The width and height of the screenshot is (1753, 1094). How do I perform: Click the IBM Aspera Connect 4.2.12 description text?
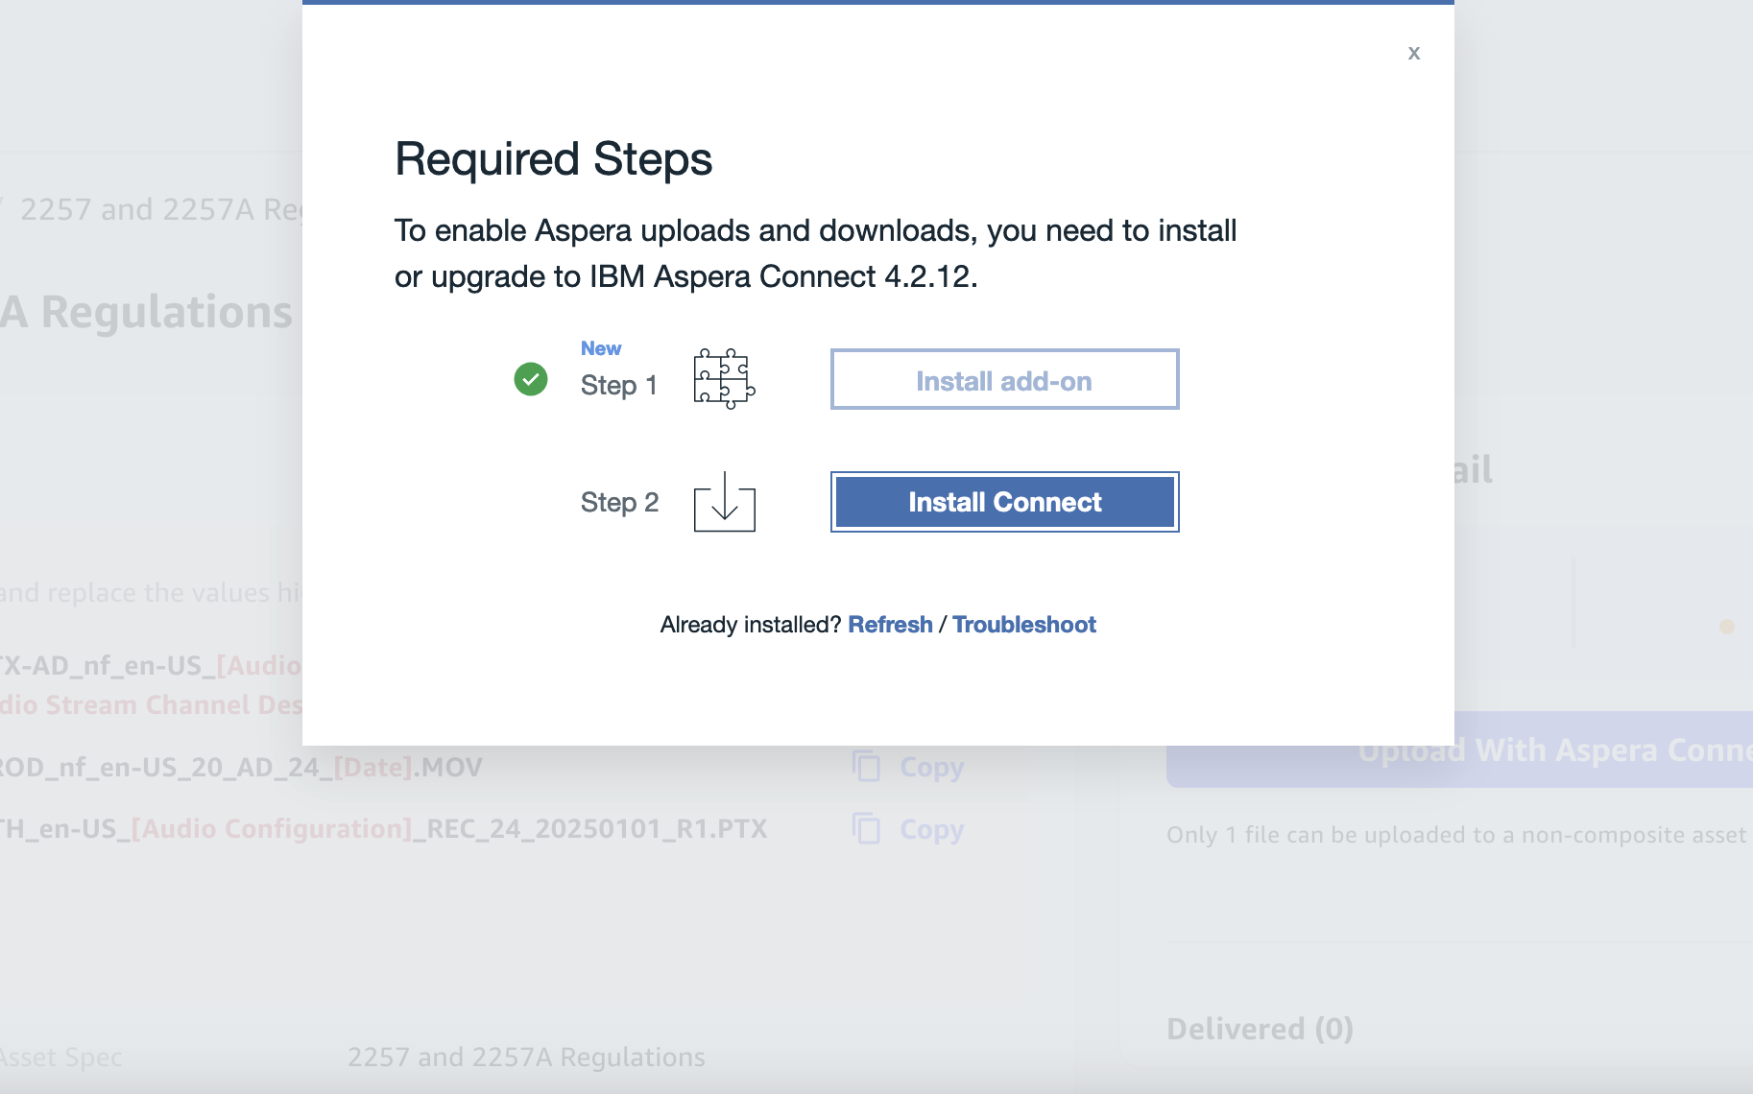point(815,253)
